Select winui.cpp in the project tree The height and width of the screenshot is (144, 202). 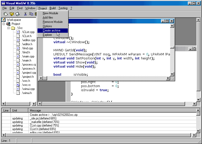coord(28,89)
